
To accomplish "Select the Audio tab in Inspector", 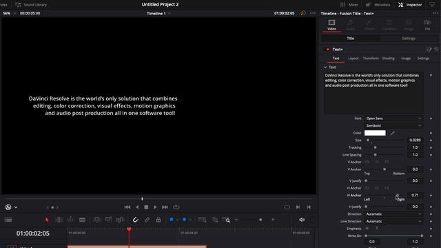I will click(350, 25).
